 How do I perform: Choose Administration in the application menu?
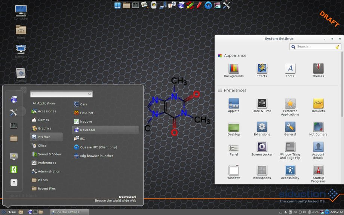point(49,171)
